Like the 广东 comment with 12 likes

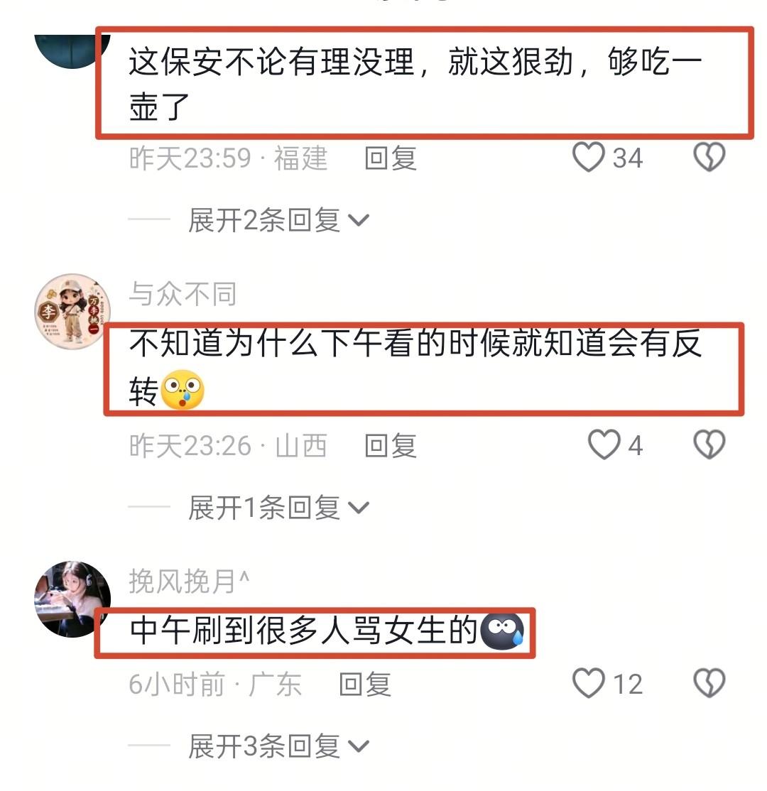pyautogui.click(x=588, y=683)
